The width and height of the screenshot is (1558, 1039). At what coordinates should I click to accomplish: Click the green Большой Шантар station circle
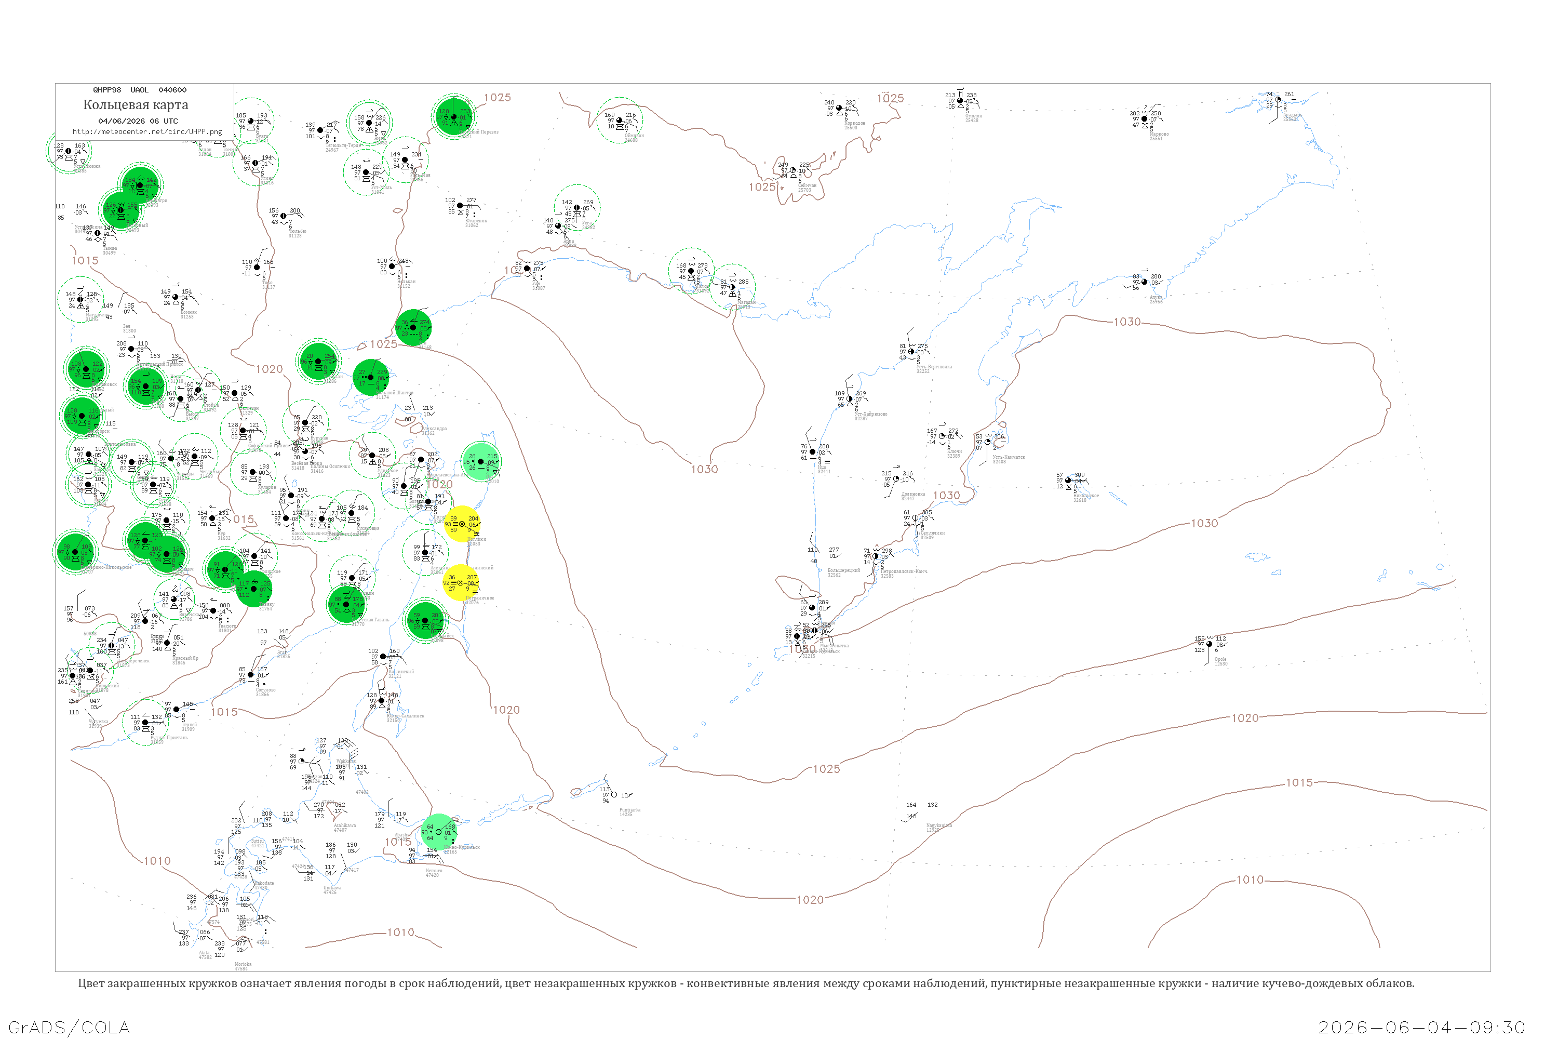(x=370, y=378)
